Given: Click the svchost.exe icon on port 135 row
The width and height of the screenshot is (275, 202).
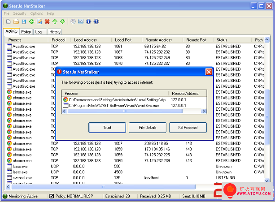Looking at the screenshot, I should coord(9,178).
